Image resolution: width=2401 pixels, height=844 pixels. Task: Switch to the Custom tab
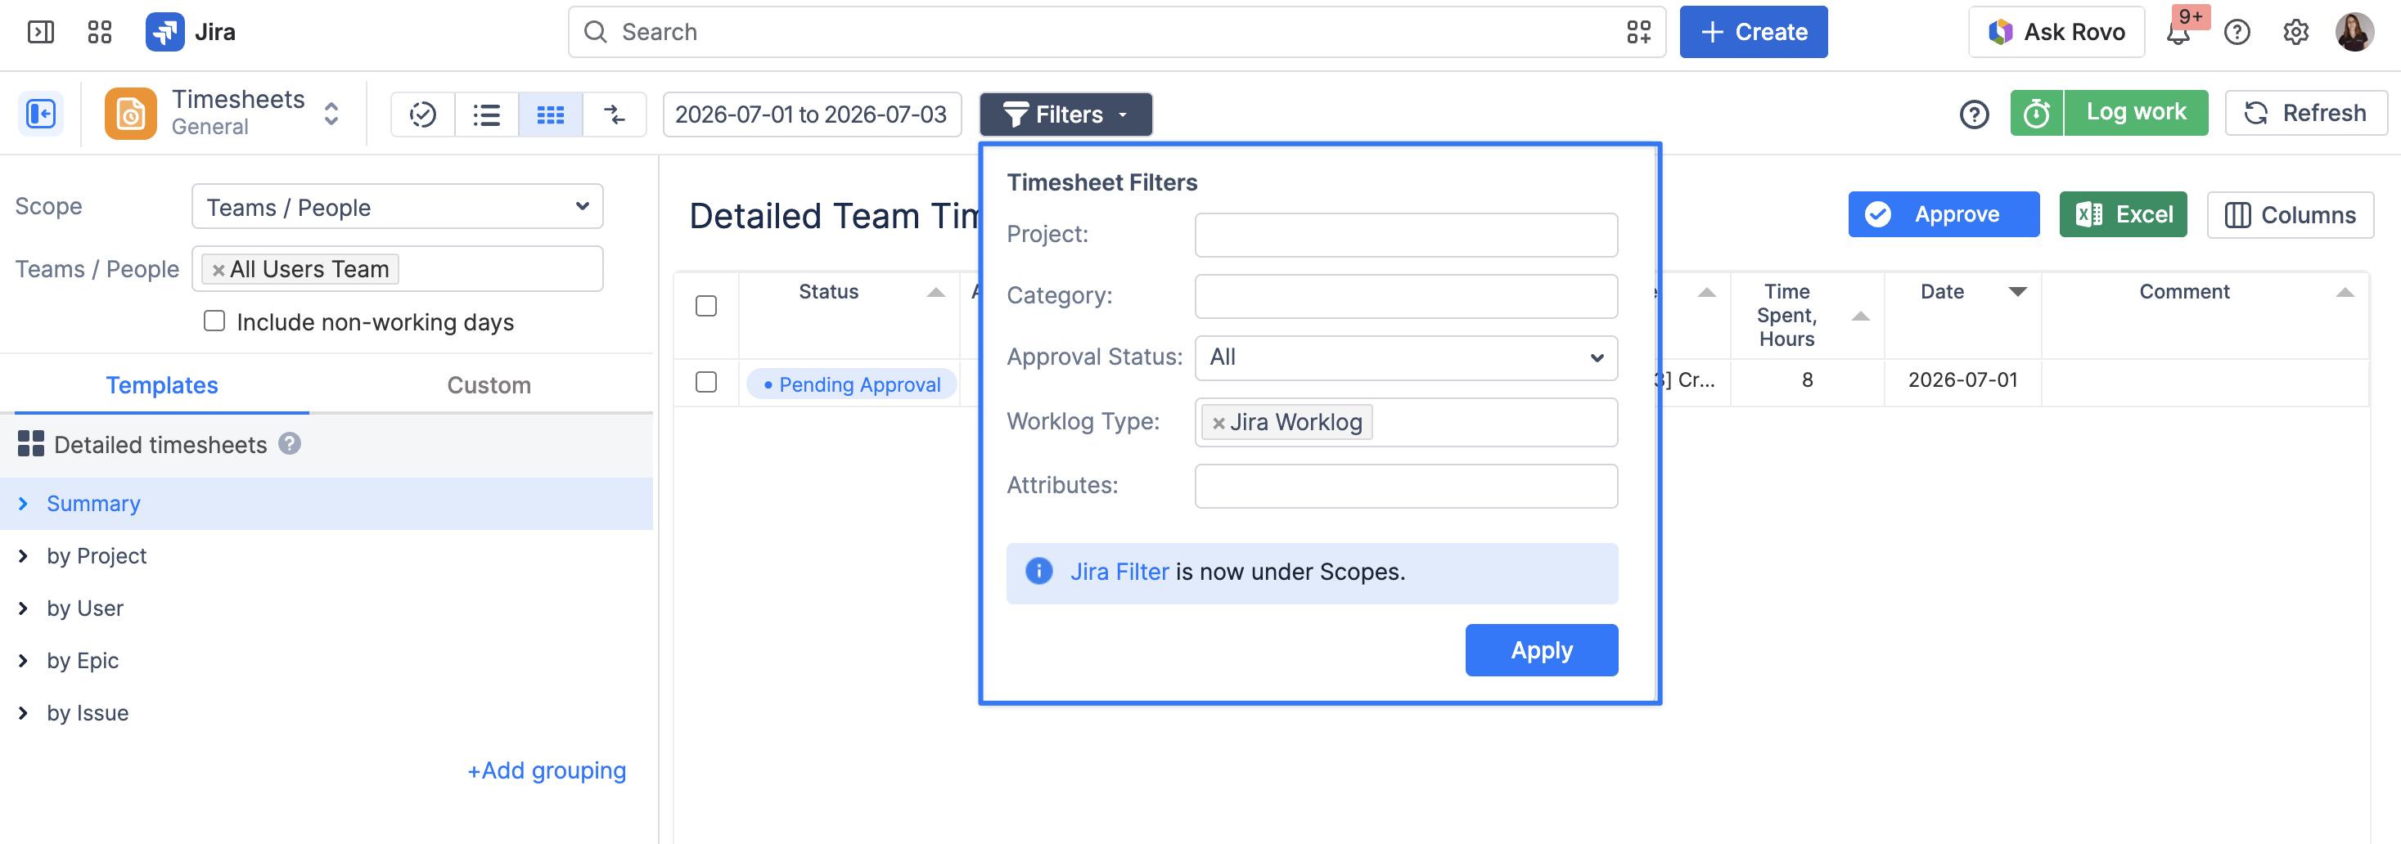pyautogui.click(x=489, y=386)
